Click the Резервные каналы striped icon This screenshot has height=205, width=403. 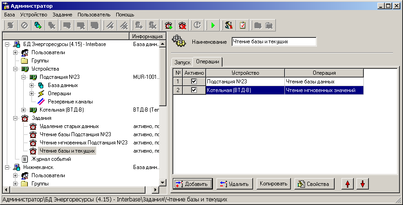tap(41, 102)
